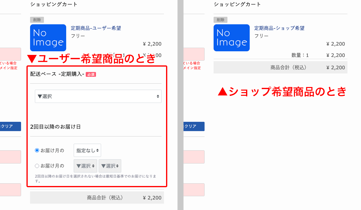
Task: Open the 定期商品-ユーザー希望 product link
Action: [96, 28]
